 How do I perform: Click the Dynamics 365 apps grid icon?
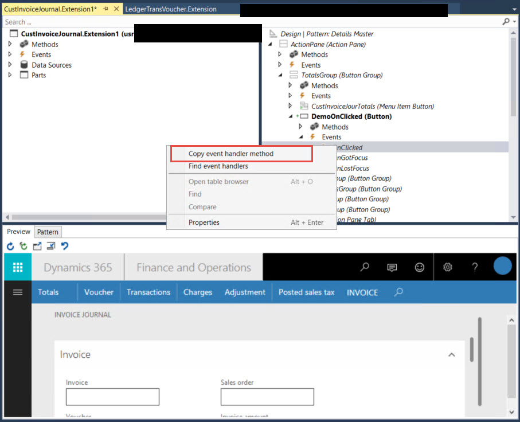pyautogui.click(x=17, y=267)
